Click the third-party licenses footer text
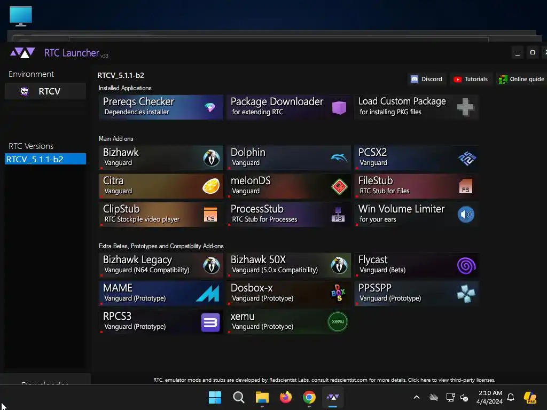Viewport: 547px width, 410px height. pyautogui.click(x=451, y=380)
